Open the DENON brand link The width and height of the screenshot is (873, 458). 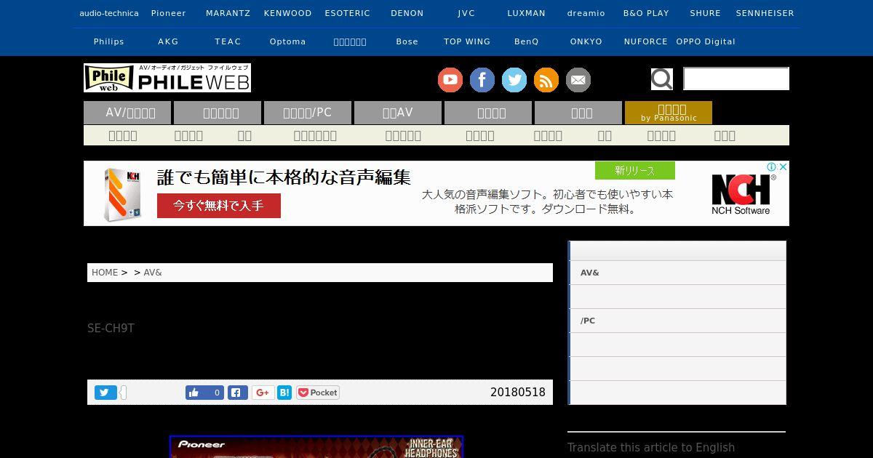click(x=407, y=13)
